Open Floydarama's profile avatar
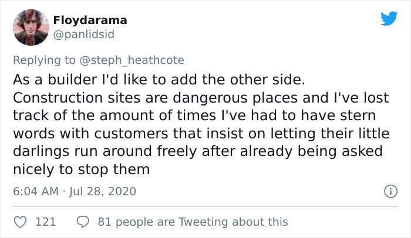 (31, 28)
